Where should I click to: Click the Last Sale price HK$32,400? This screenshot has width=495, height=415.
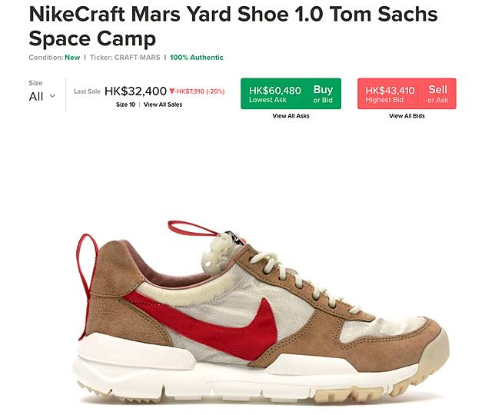point(135,91)
